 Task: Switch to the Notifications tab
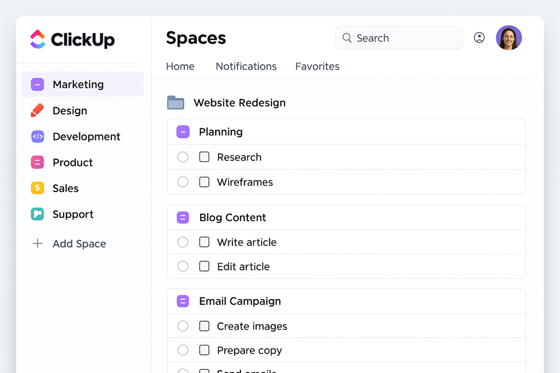246,66
